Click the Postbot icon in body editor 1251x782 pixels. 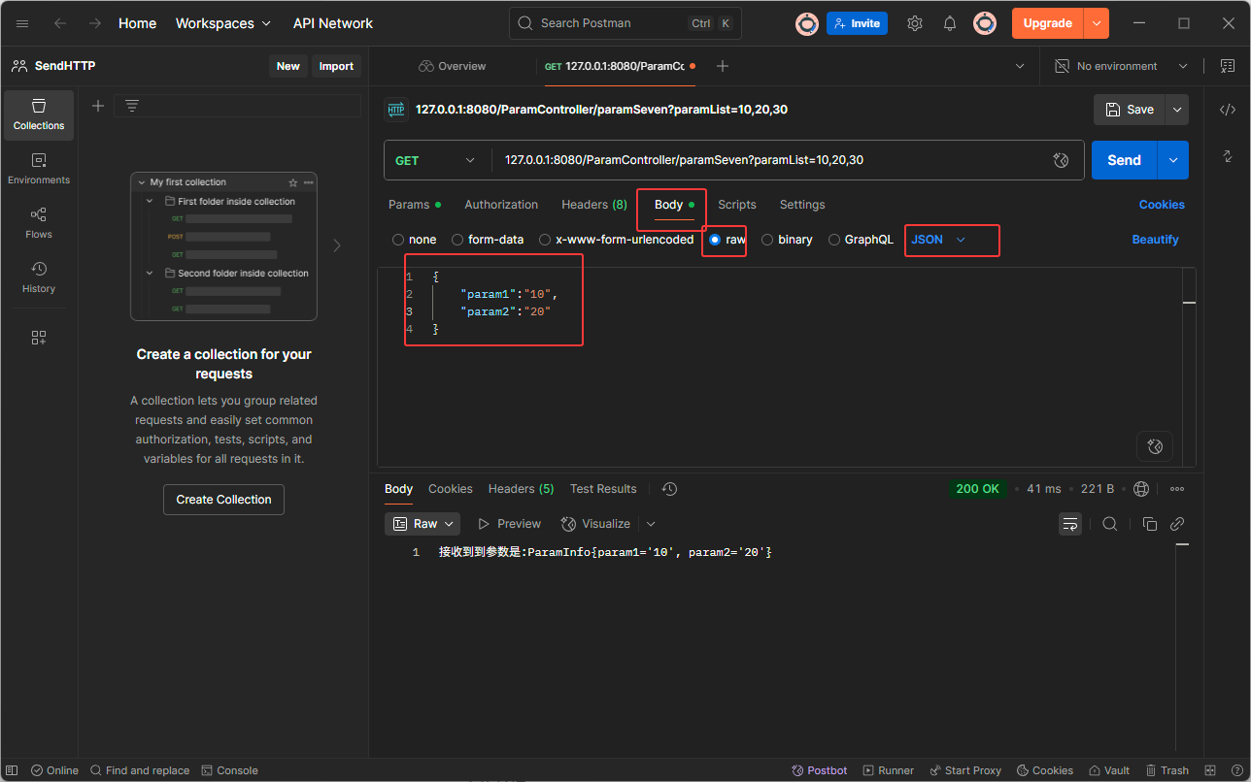pyautogui.click(x=1155, y=446)
